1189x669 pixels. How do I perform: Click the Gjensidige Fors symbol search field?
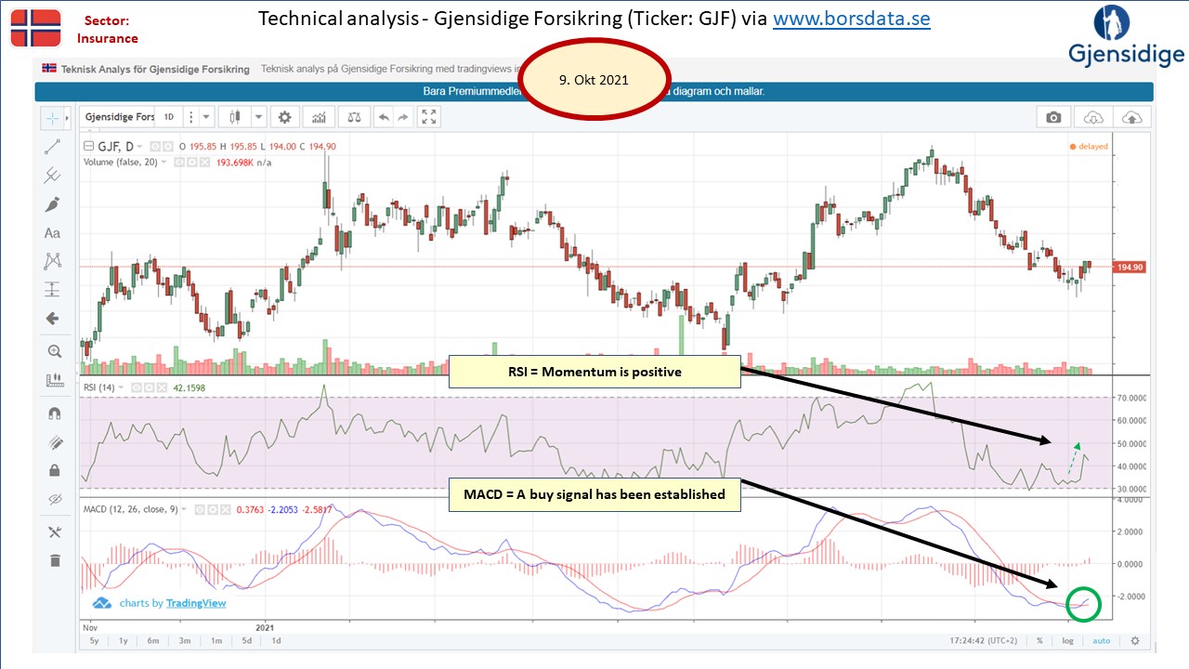click(x=119, y=117)
